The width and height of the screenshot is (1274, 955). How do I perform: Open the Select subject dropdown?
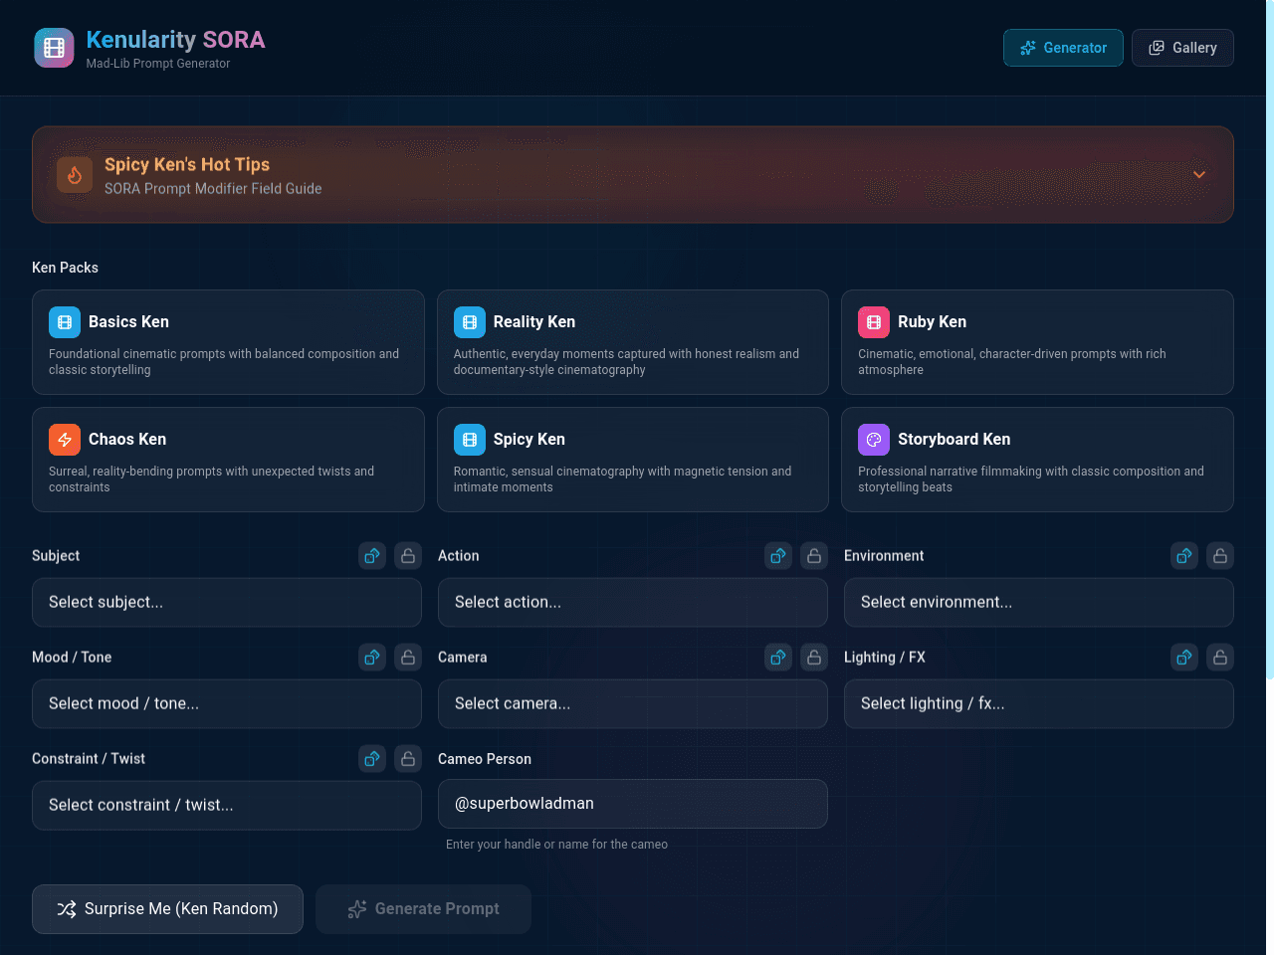[x=227, y=603]
